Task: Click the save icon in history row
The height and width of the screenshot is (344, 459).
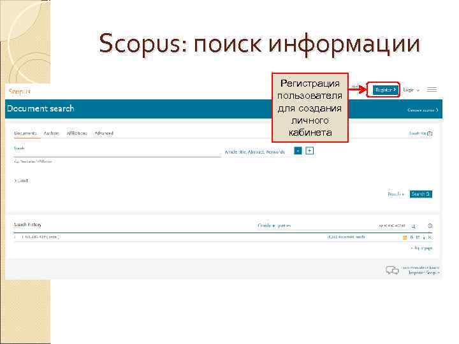Action: (418, 237)
